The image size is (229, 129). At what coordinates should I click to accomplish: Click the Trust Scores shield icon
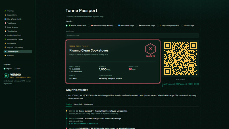[5, 23]
